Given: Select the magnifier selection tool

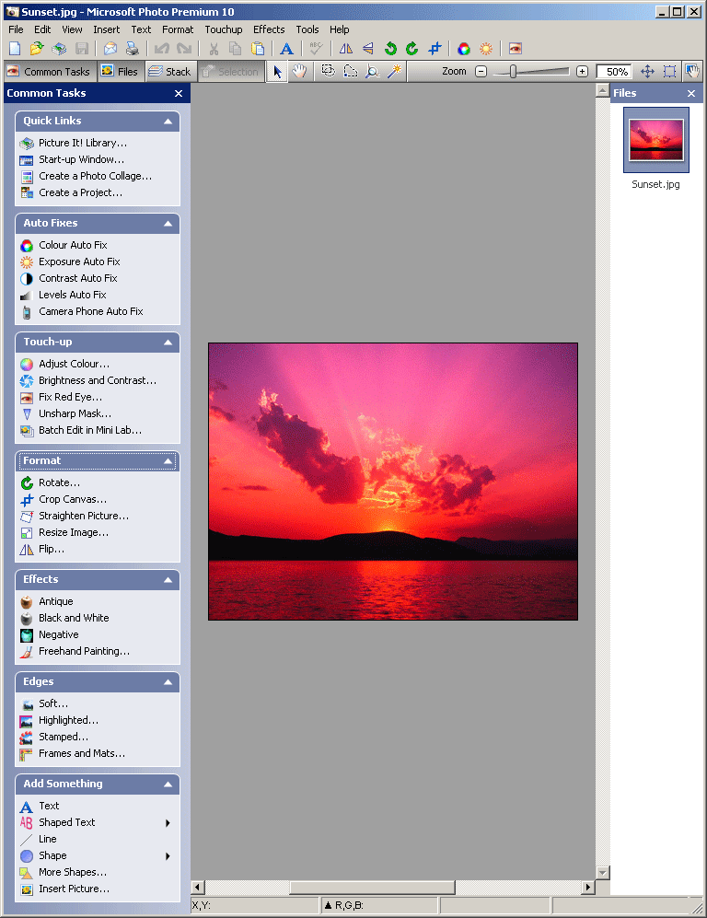Looking at the screenshot, I should pos(372,72).
